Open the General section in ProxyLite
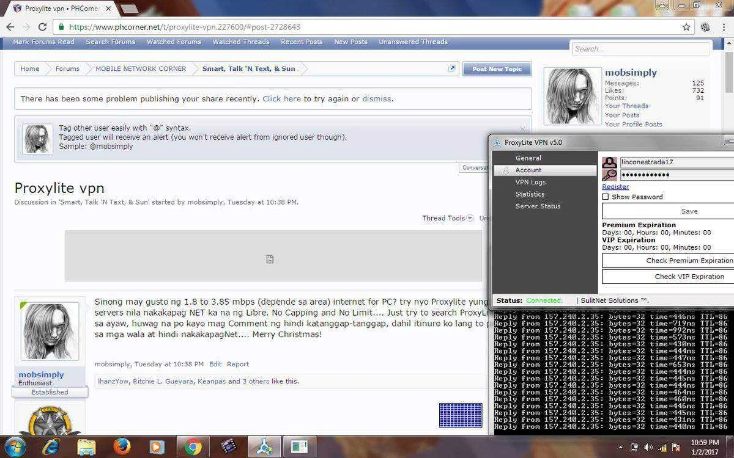The image size is (734, 458). [x=528, y=158]
